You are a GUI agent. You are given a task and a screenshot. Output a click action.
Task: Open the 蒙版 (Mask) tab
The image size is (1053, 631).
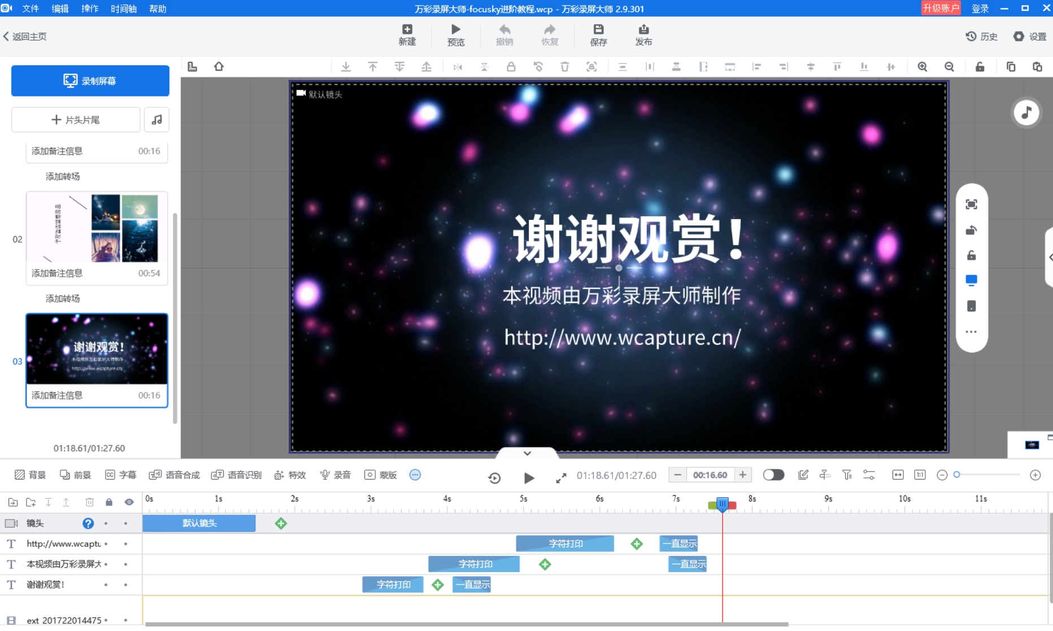pos(381,475)
